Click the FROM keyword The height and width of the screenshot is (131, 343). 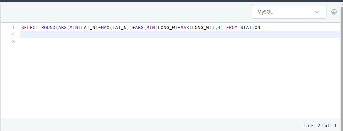click(232, 28)
